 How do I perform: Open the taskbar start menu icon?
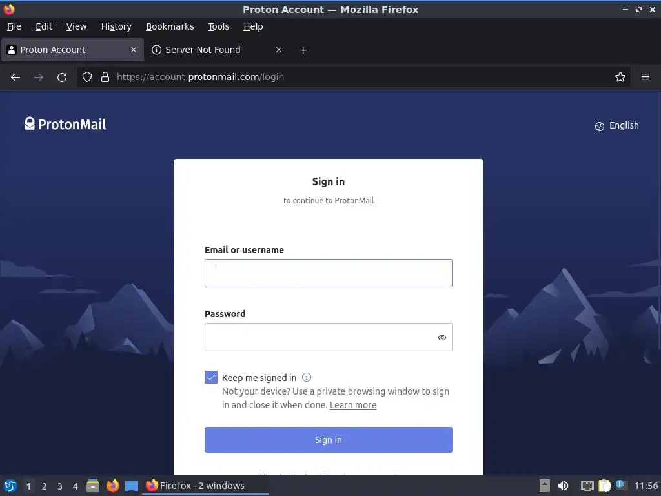click(x=10, y=486)
